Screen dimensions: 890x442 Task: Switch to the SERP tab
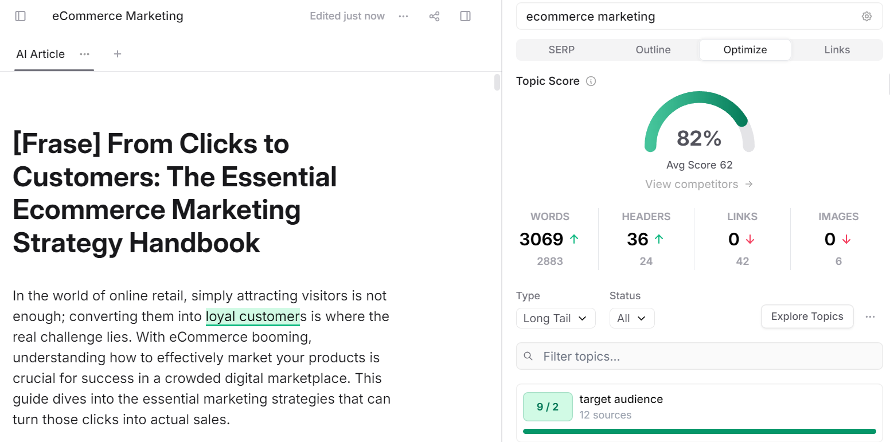click(561, 50)
